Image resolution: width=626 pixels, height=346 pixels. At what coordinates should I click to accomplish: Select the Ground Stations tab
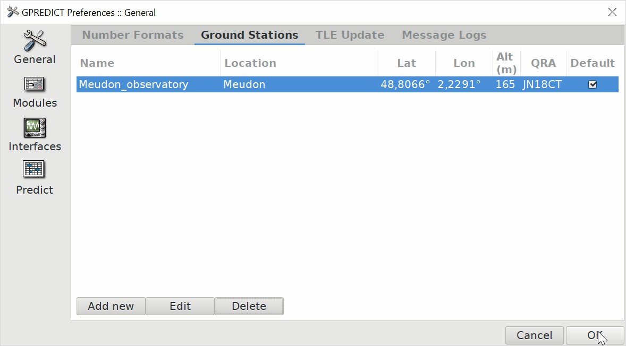250,35
